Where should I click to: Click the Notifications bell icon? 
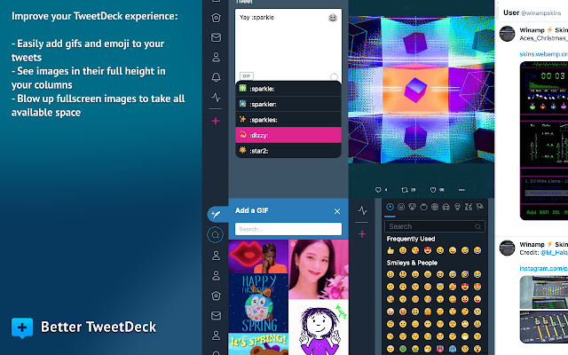point(216,77)
